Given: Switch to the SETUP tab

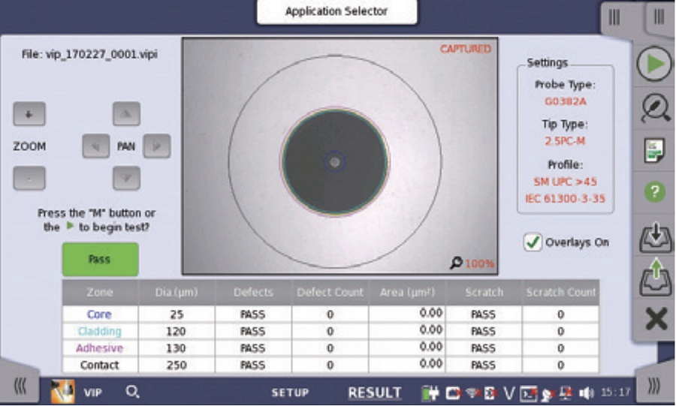Looking at the screenshot, I should click(x=290, y=392).
